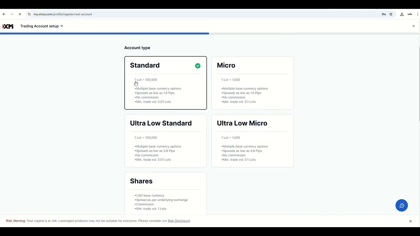Click the XM logo

click(8, 26)
